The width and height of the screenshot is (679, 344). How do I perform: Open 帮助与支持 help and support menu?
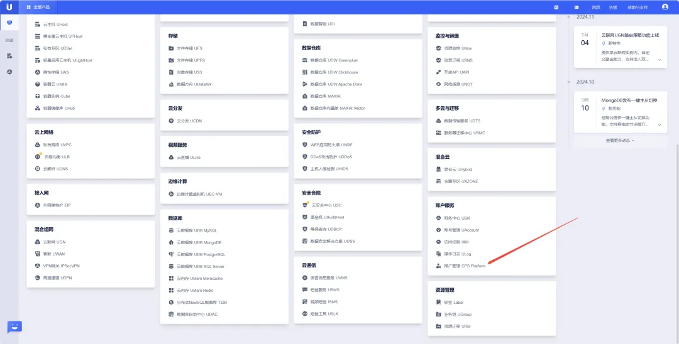click(x=637, y=7)
